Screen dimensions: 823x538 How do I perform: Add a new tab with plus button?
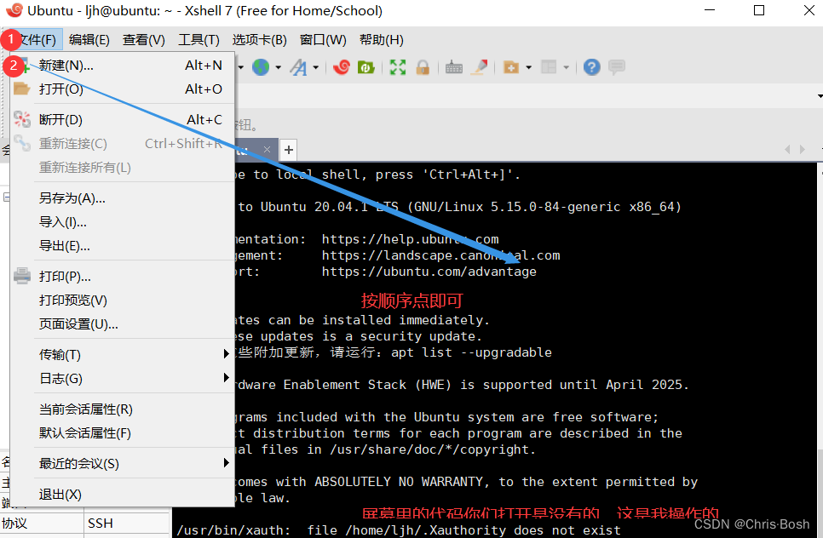pyautogui.click(x=289, y=150)
